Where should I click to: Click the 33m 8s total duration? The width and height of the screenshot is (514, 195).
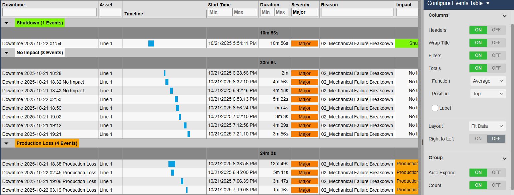click(x=268, y=63)
